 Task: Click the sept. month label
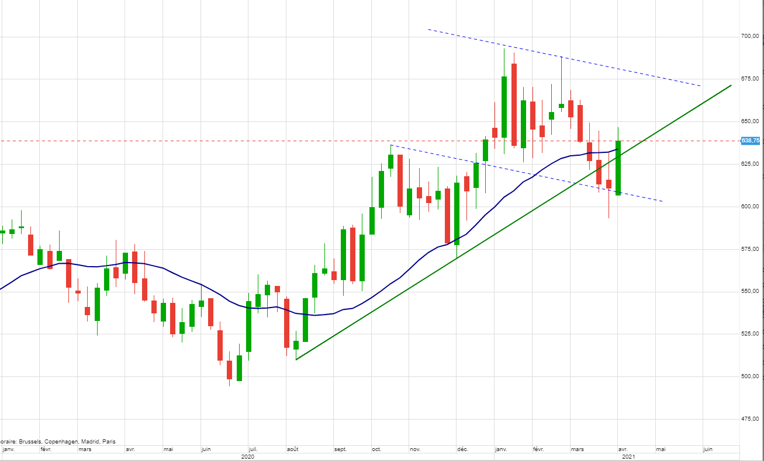tap(340, 449)
